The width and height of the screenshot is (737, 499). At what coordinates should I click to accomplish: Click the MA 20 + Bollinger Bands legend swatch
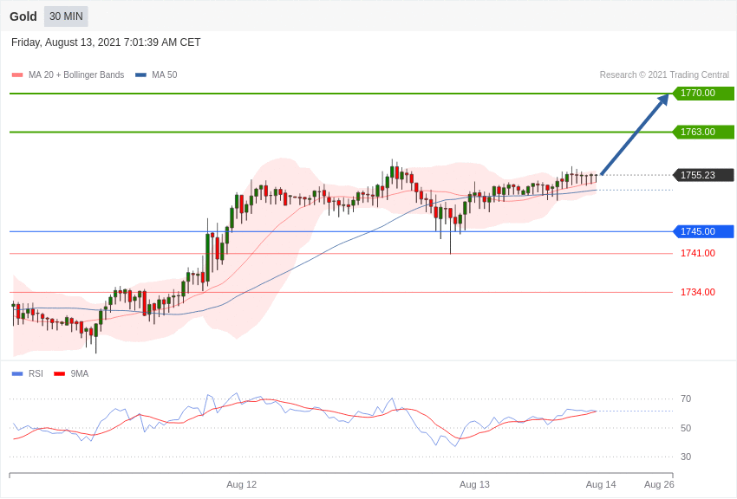[17, 75]
